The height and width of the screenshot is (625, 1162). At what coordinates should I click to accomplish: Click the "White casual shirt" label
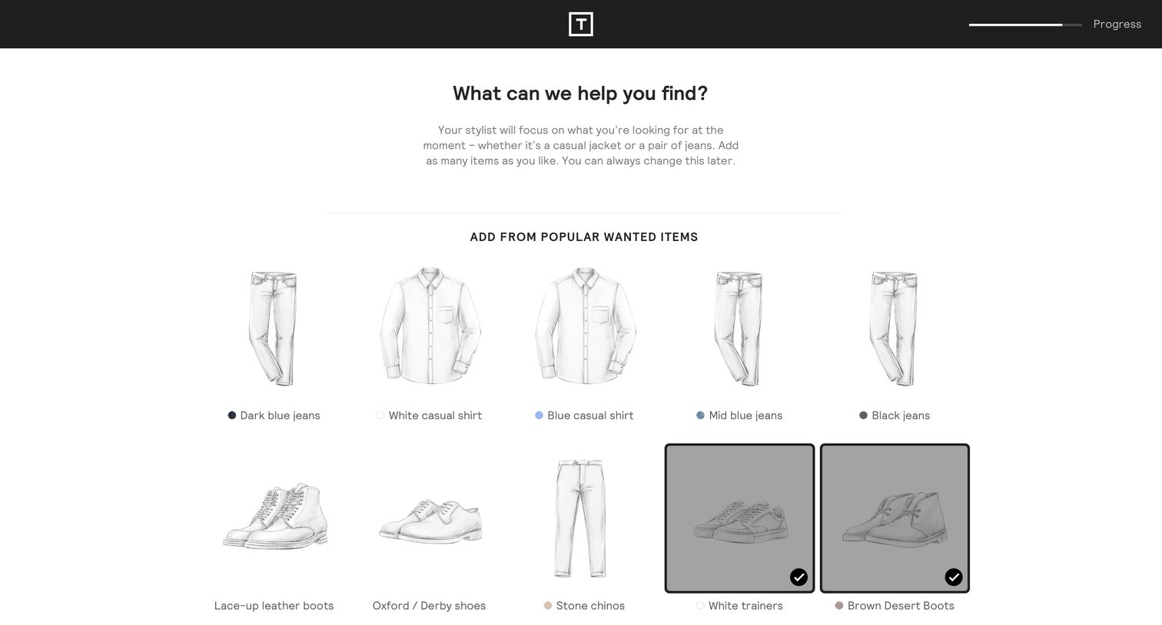435,415
